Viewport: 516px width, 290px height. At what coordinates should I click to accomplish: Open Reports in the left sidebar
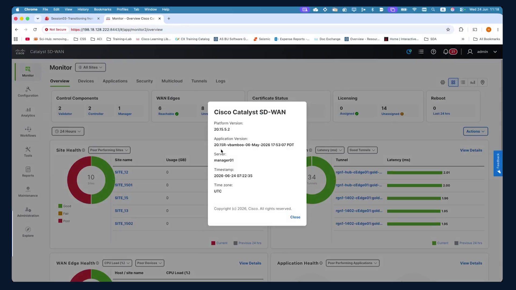click(28, 172)
